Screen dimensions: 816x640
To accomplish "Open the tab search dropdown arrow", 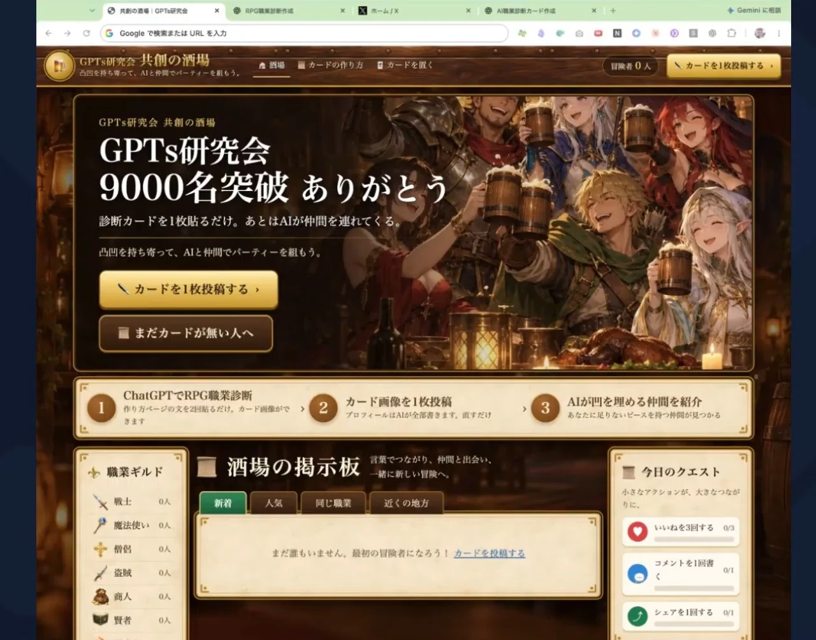I will 92,11.
